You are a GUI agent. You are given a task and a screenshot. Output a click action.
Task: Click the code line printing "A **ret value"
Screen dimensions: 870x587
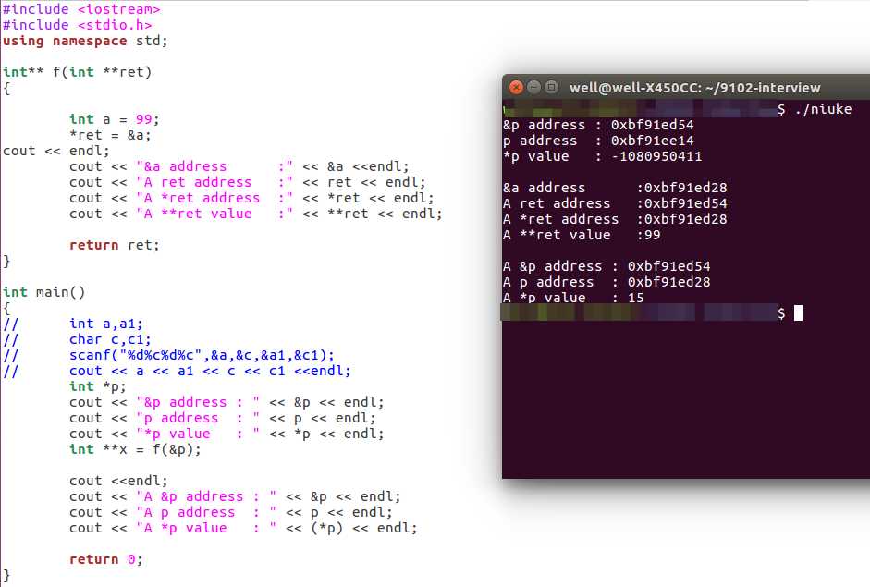point(256,214)
